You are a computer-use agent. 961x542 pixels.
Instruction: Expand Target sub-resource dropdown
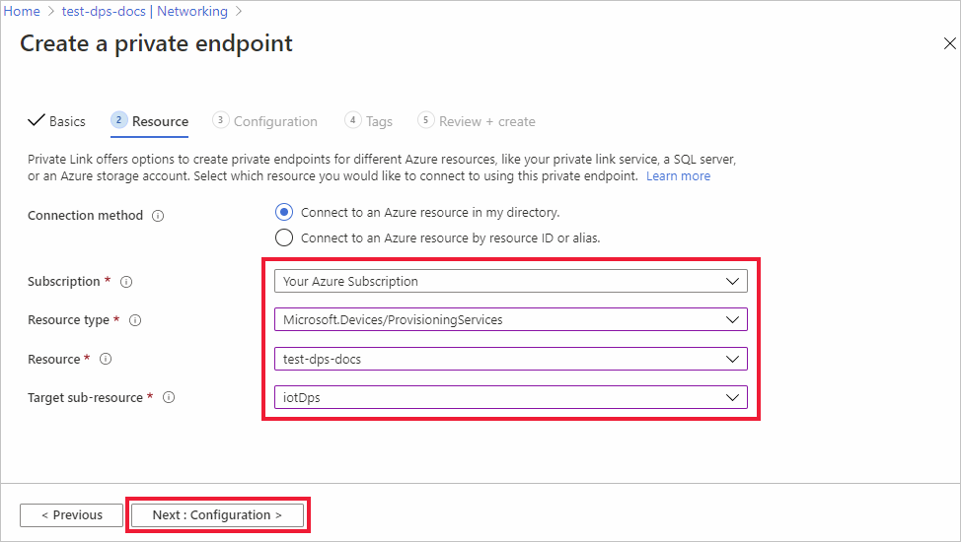coord(510,398)
